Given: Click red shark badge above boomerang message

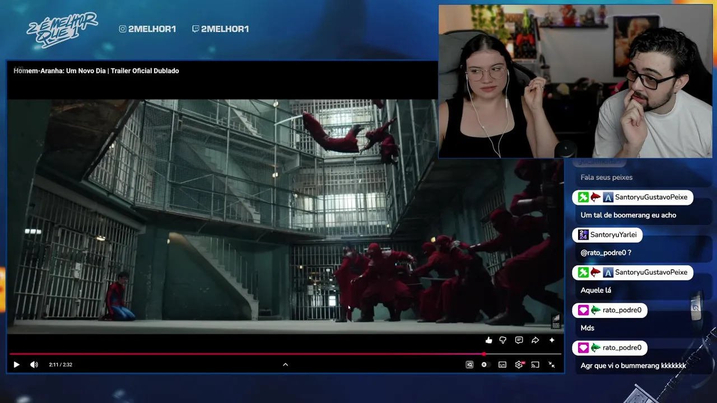Looking at the screenshot, I should (x=595, y=198).
